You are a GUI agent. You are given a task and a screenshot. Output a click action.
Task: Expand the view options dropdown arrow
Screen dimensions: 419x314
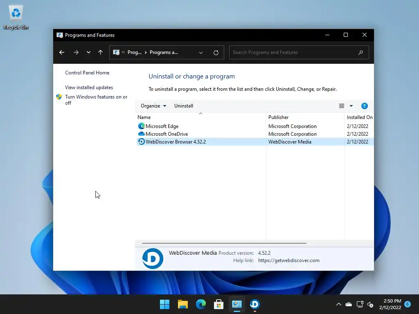coord(351,106)
